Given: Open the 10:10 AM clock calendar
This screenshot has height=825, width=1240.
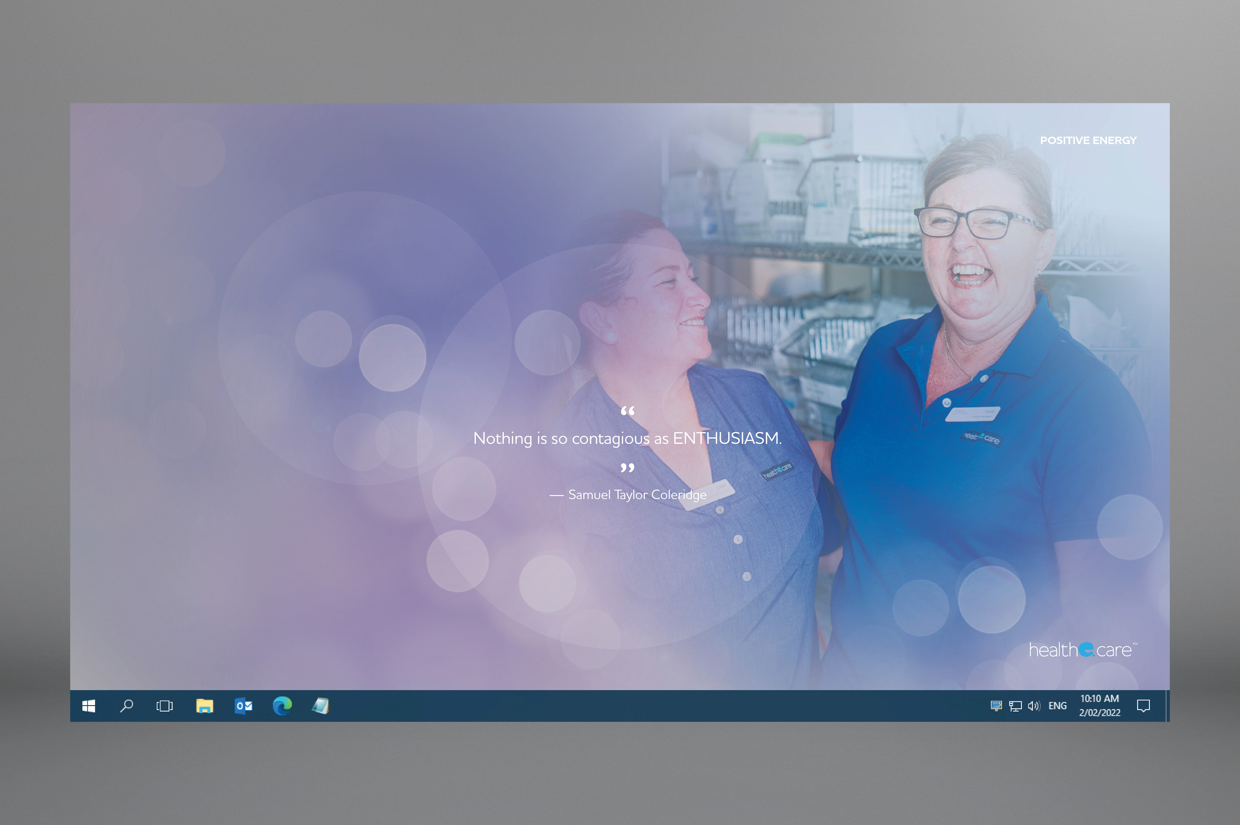Looking at the screenshot, I should coord(1099,706).
